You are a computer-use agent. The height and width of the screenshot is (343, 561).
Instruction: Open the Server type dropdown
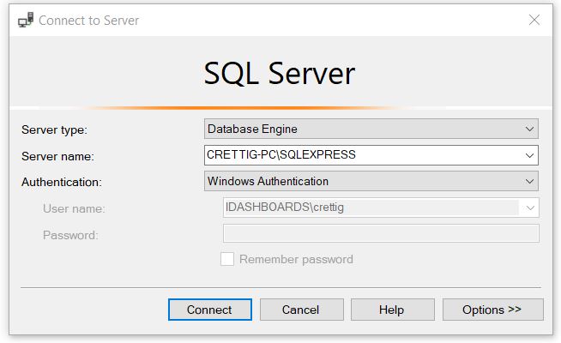tap(371, 129)
